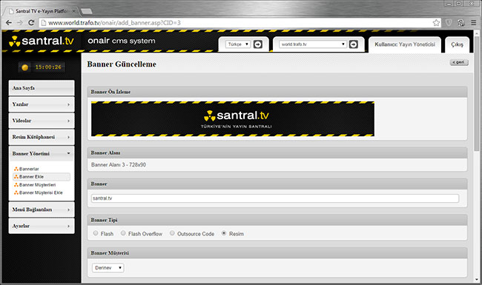Go to selected site arrow beside world.trafo.tv
Viewport: 482px width, 285px height.
tap(354, 44)
